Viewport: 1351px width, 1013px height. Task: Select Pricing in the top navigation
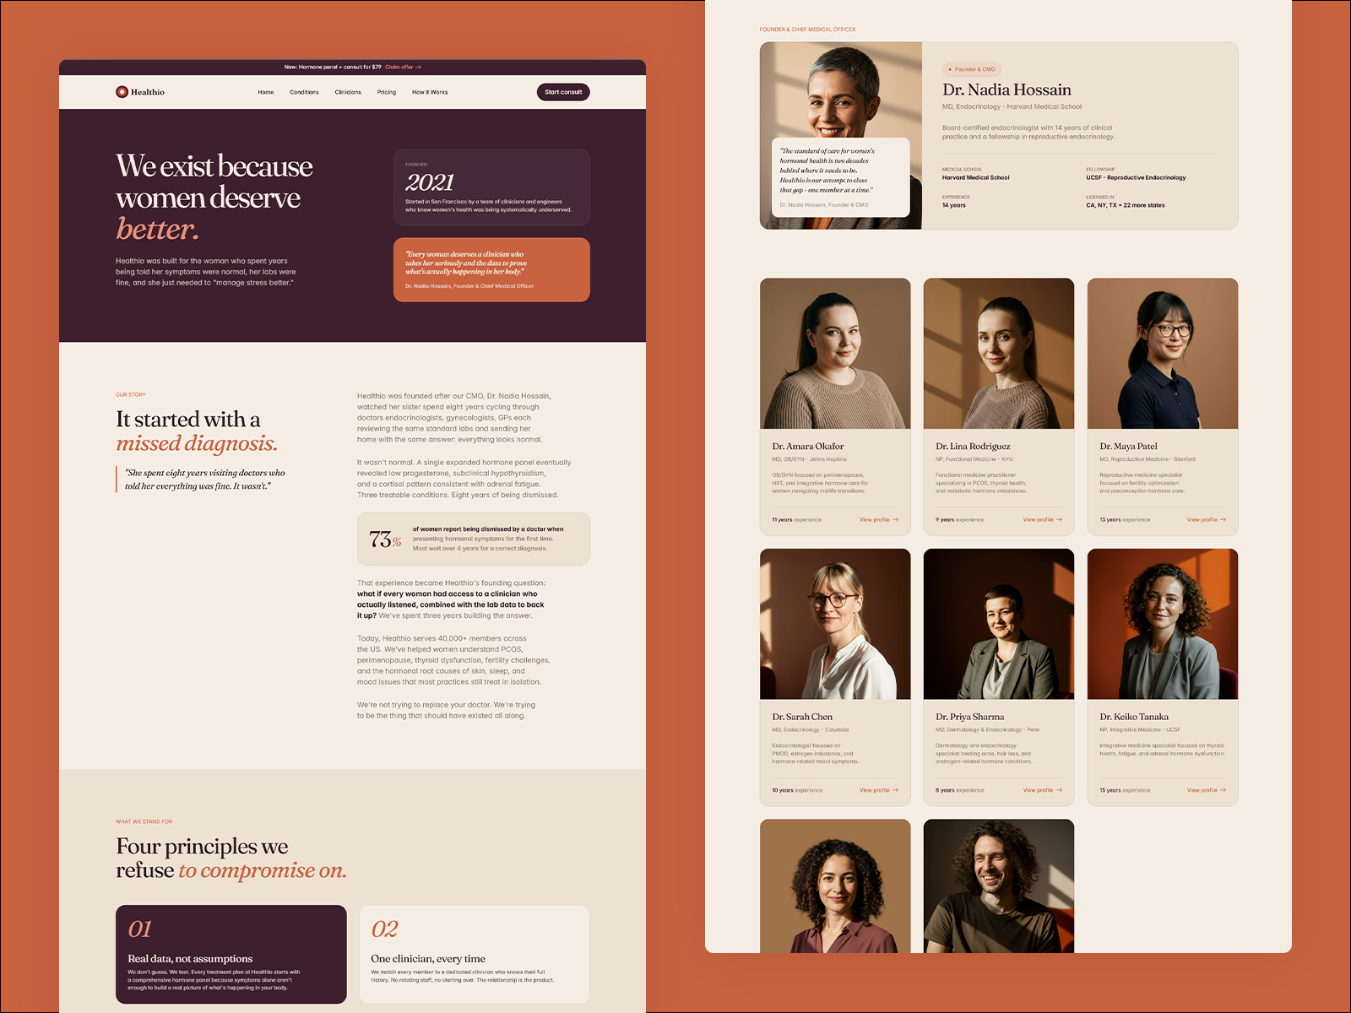click(387, 92)
